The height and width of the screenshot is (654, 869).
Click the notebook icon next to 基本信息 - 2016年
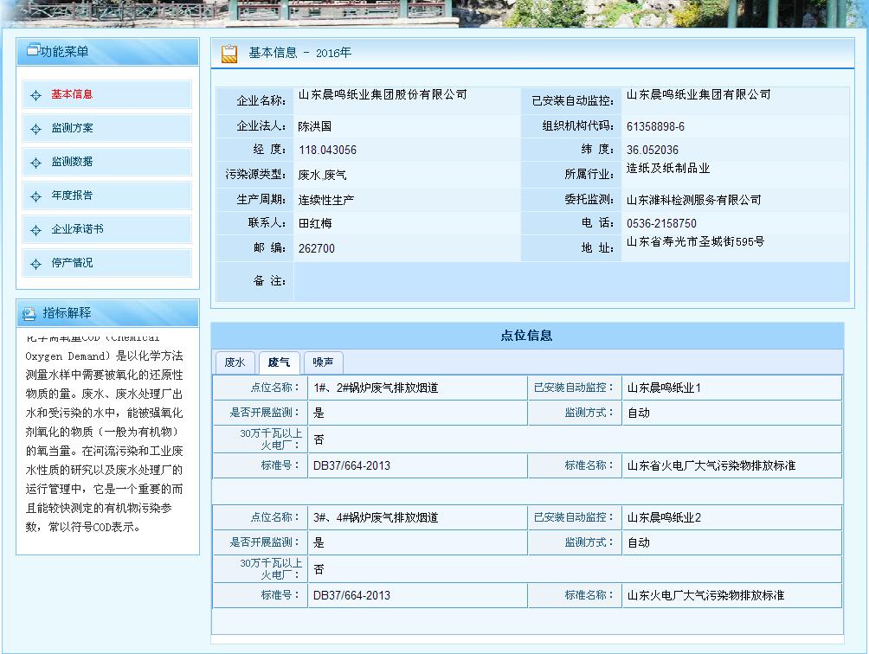pyautogui.click(x=228, y=52)
